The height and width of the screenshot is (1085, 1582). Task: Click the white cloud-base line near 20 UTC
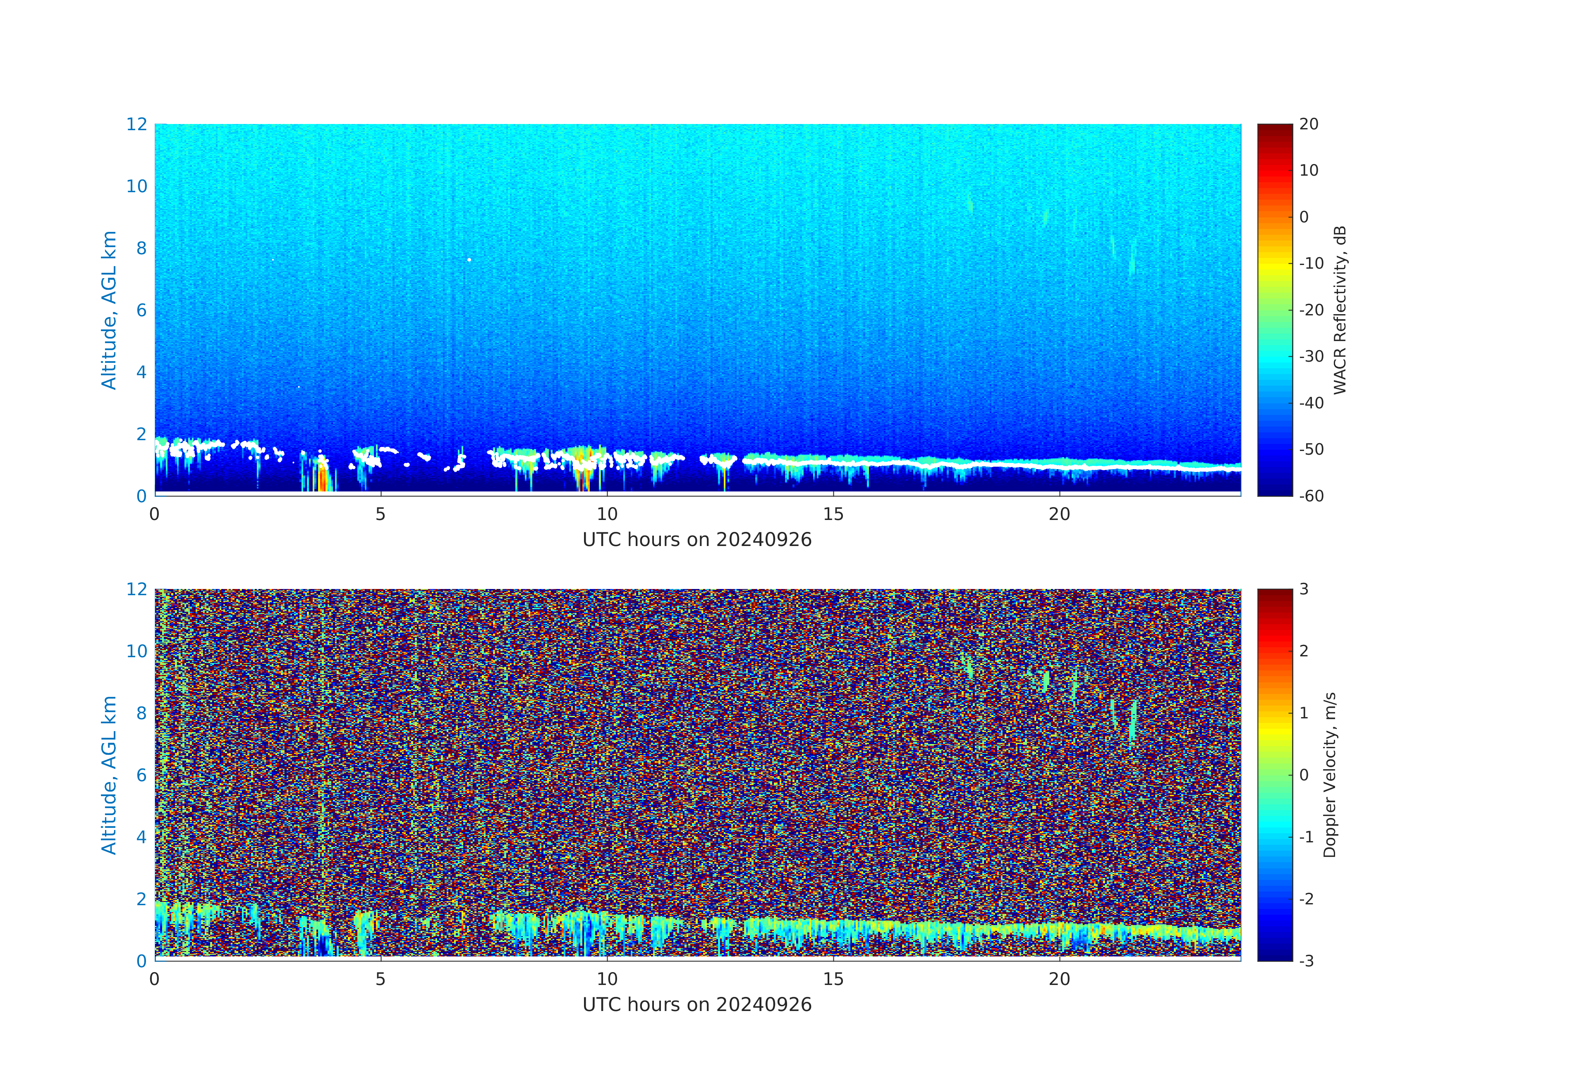1059,467
